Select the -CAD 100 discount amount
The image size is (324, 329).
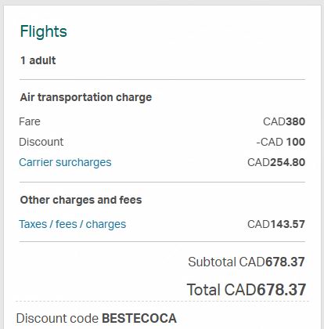point(281,142)
